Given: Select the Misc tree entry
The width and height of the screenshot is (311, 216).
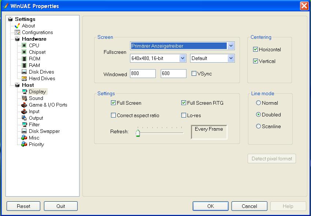Looking at the screenshot, I should coord(34,138).
